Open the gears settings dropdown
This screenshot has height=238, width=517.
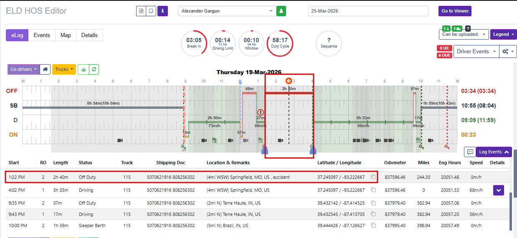[508, 51]
